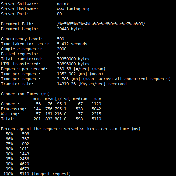Click the failed requests value 0
The height and width of the screenshot is (176, 176).
[x=58, y=54]
